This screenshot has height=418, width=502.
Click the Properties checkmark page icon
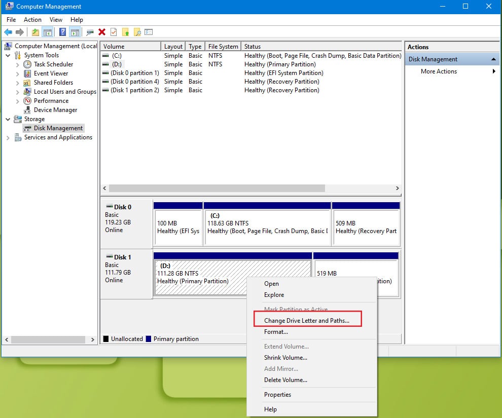point(114,32)
